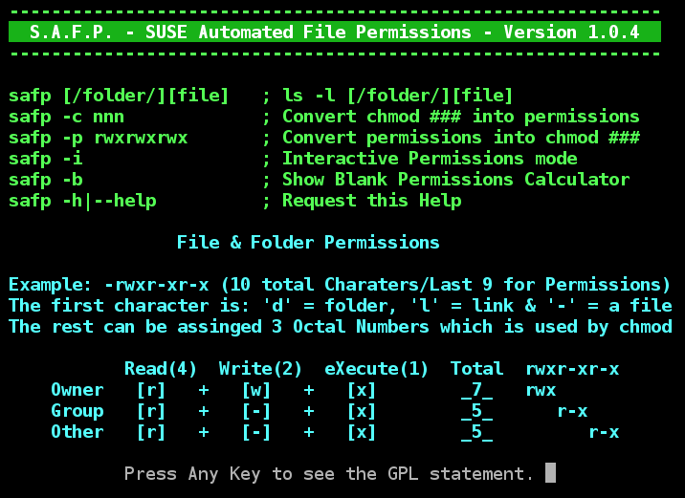This screenshot has height=498, width=685.
Task: Toggle the Group row [x] execute bracket
Action: (362, 411)
